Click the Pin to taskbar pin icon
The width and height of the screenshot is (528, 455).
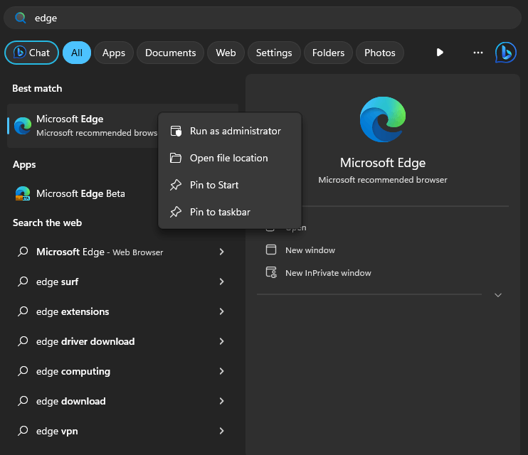pyautogui.click(x=176, y=212)
